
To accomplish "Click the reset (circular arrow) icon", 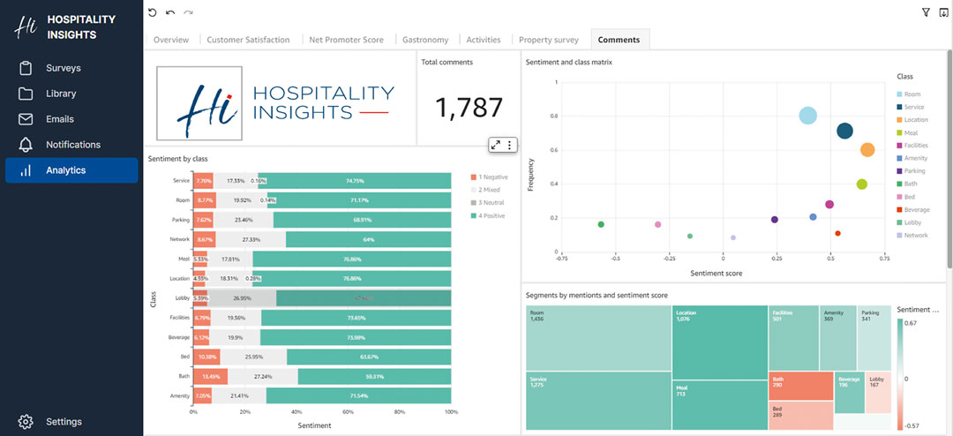I will 153,12.
